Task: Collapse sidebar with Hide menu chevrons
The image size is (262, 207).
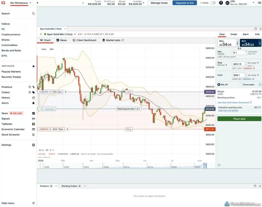Action: click(x=34, y=203)
